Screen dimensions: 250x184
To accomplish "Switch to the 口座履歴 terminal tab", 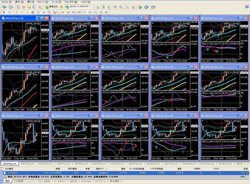I will [18, 181].
